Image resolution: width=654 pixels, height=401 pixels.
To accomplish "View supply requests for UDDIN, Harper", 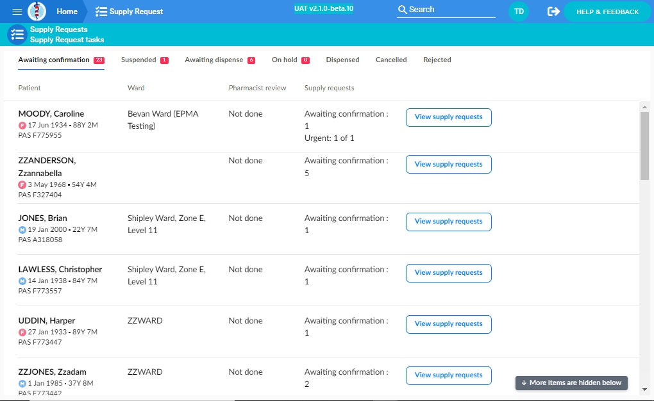I will pos(448,324).
